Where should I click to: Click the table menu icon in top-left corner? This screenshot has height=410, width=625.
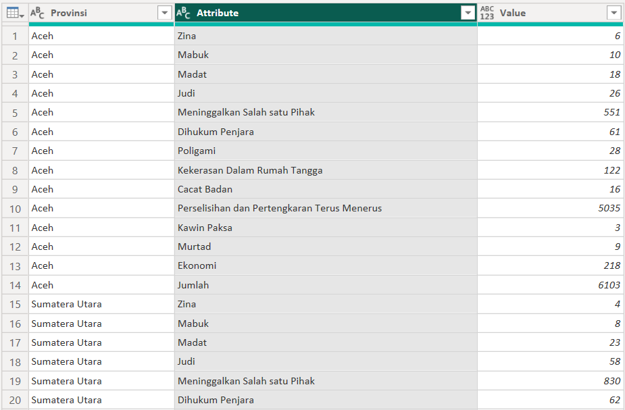point(15,13)
